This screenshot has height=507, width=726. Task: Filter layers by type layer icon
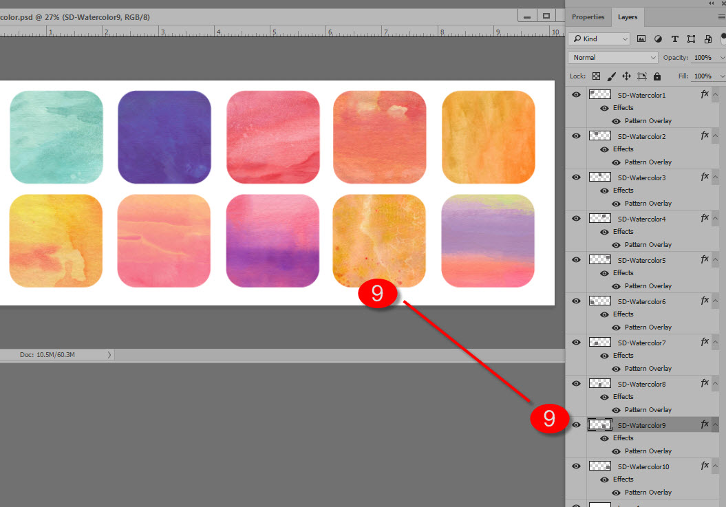click(674, 39)
